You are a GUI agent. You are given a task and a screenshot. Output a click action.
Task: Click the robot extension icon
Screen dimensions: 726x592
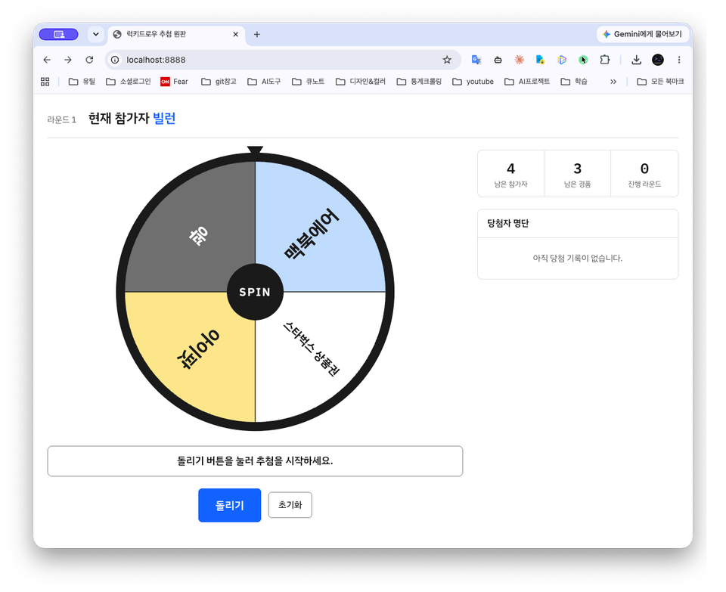[x=498, y=60]
